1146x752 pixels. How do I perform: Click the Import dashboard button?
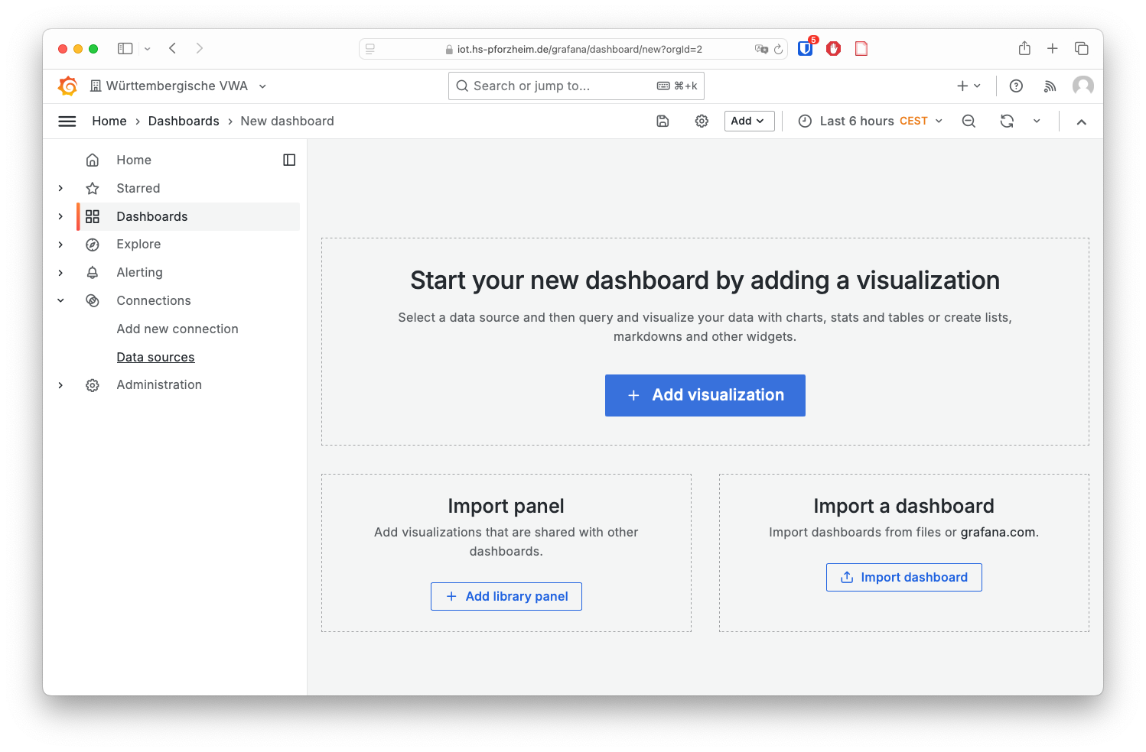pyautogui.click(x=903, y=577)
